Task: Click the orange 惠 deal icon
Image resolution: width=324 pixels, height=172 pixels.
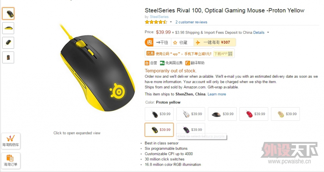Action: (149, 42)
